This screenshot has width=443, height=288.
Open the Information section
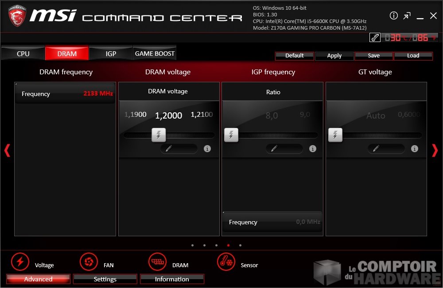(x=172, y=279)
